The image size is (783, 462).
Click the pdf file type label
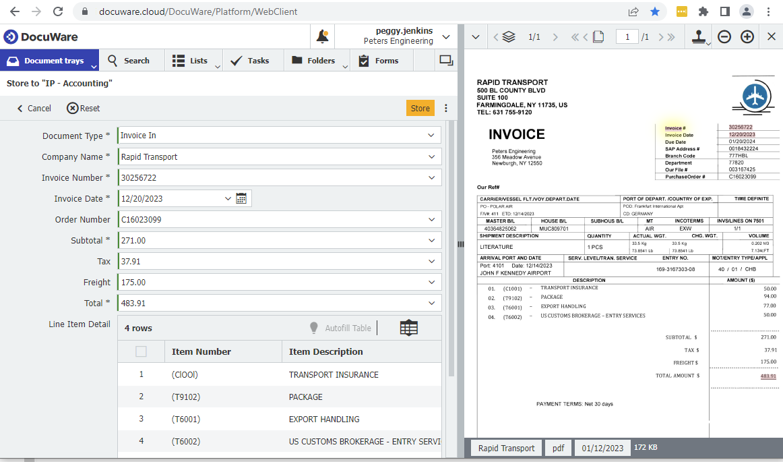pyautogui.click(x=559, y=448)
